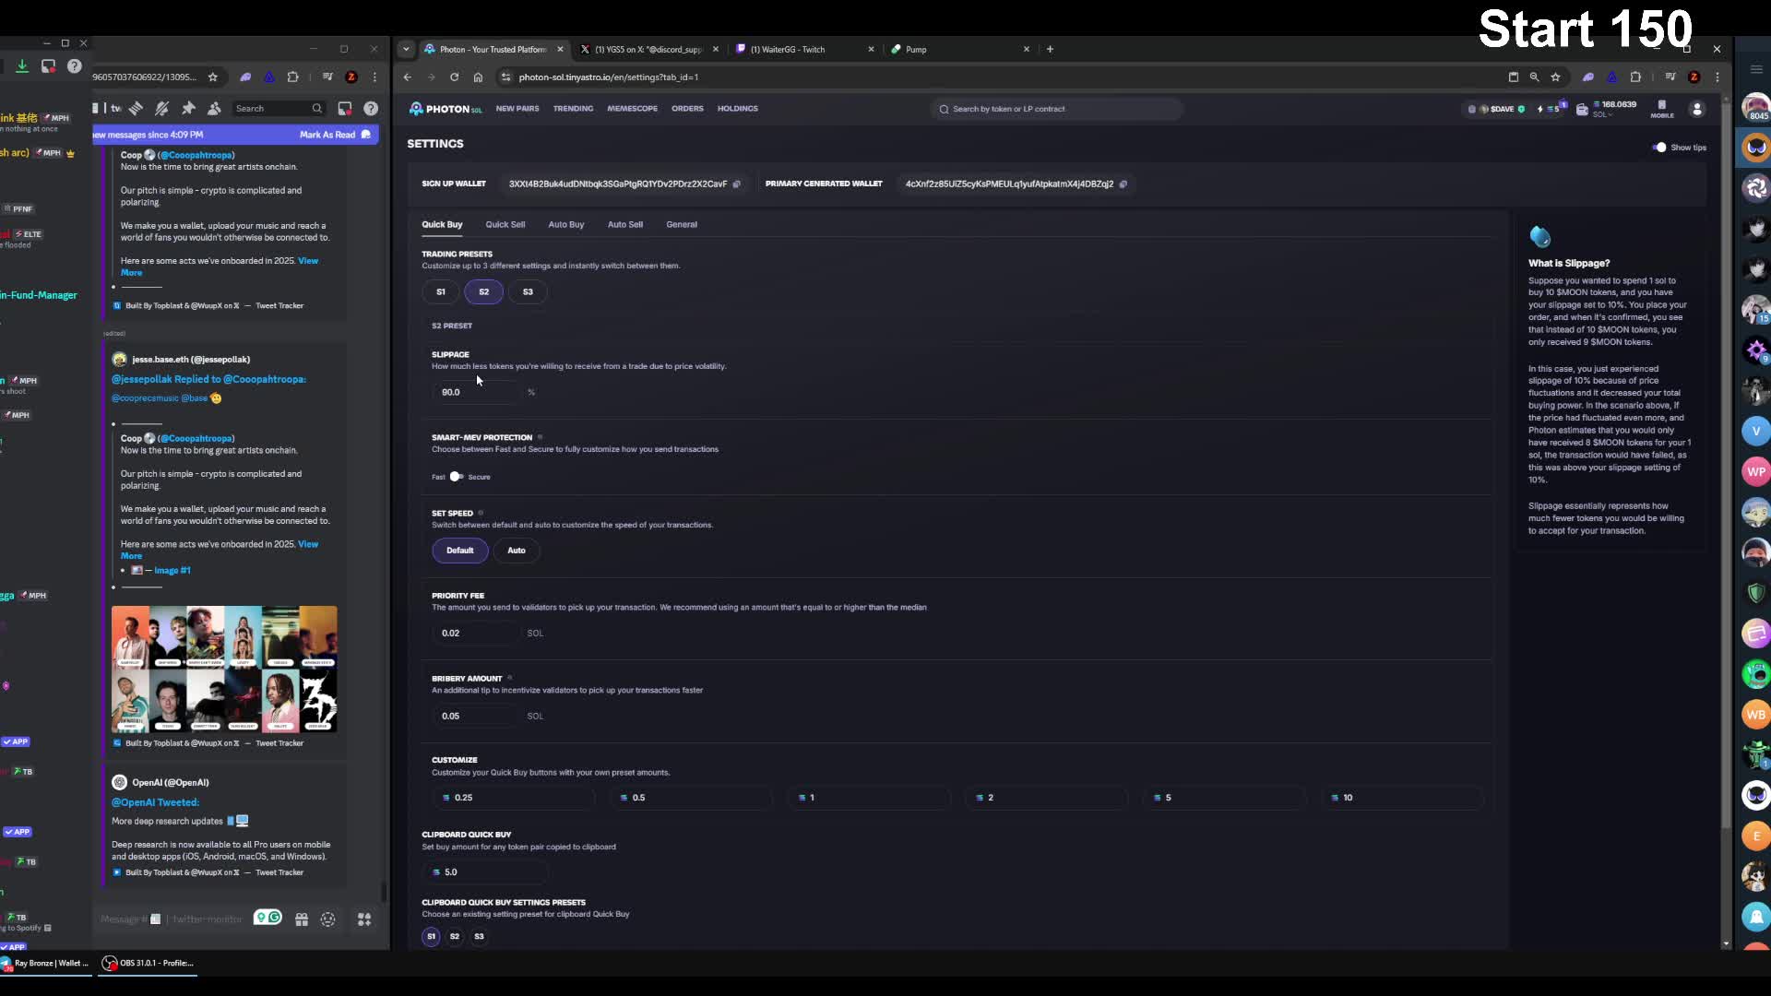Select S3 trading preset
Screen dimensions: 1771x996
click(x=528, y=292)
